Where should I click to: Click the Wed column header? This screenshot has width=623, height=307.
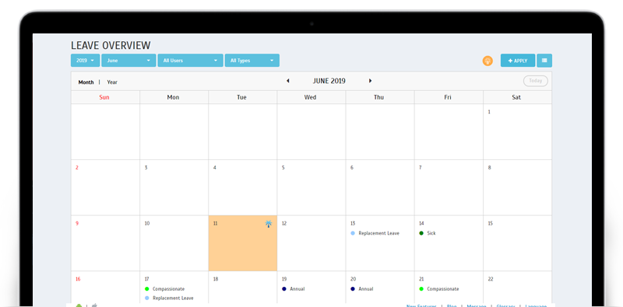(311, 97)
